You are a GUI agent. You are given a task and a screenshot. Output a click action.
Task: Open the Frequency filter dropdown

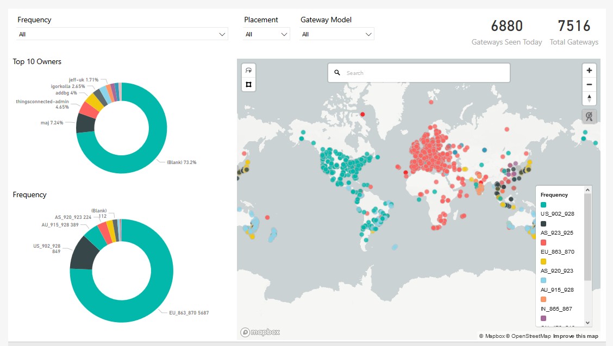pyautogui.click(x=122, y=34)
